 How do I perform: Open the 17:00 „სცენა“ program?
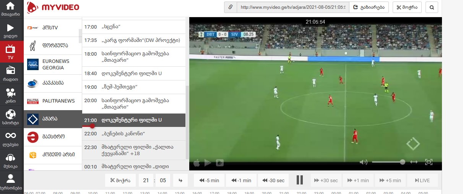point(134,27)
